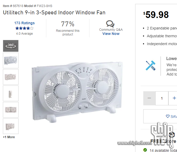
Task: Select the first front-view fan thumbnail
Action: [x=11, y=60]
